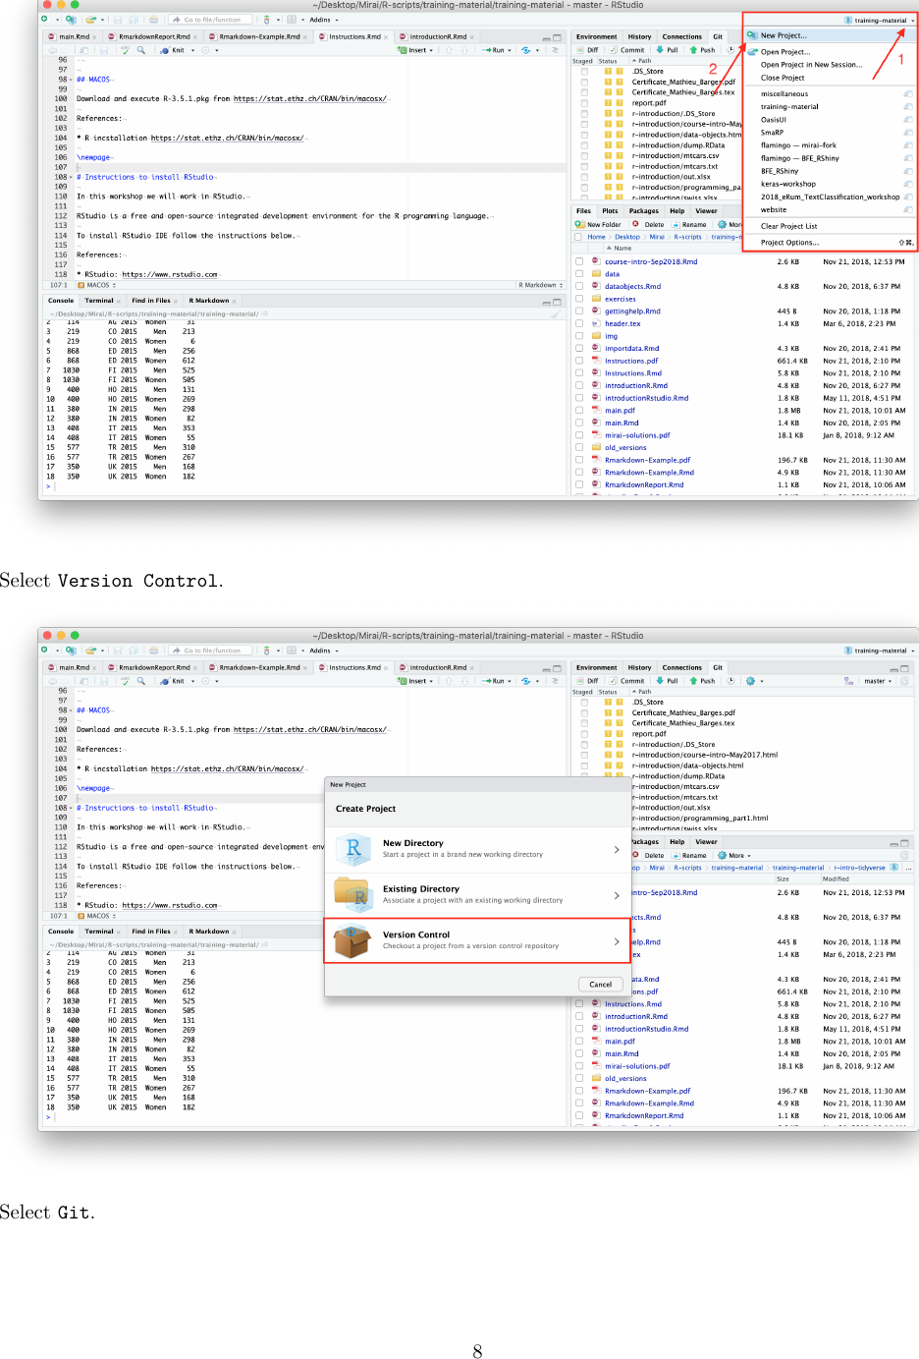The image size is (919, 1359).
Task: Click Cancel in New Project dialog
Action: click(601, 984)
